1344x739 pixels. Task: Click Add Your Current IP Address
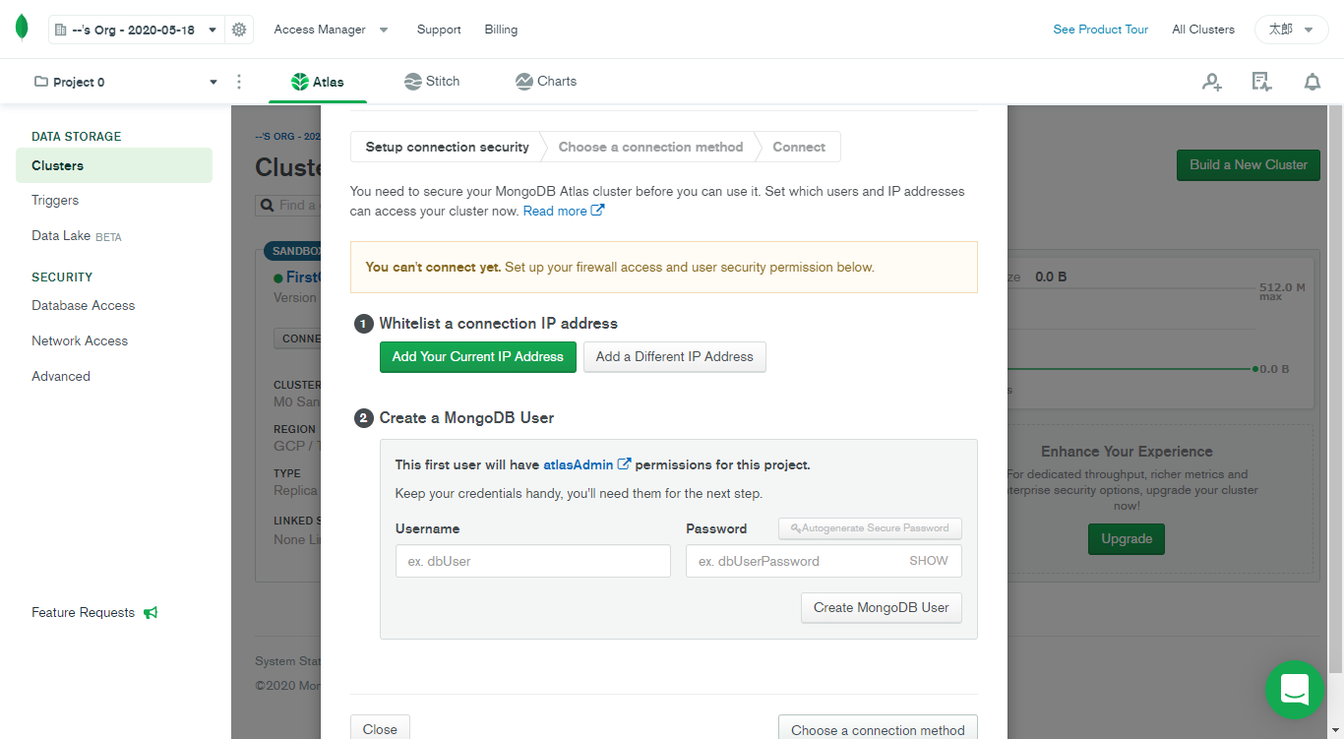477,356
